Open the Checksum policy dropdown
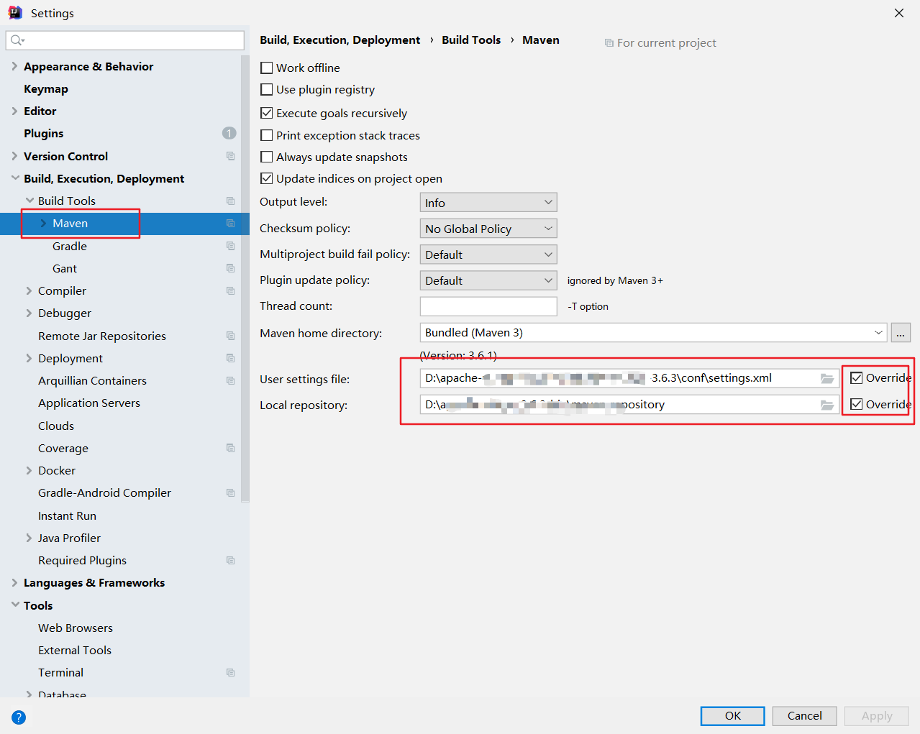 tap(488, 229)
